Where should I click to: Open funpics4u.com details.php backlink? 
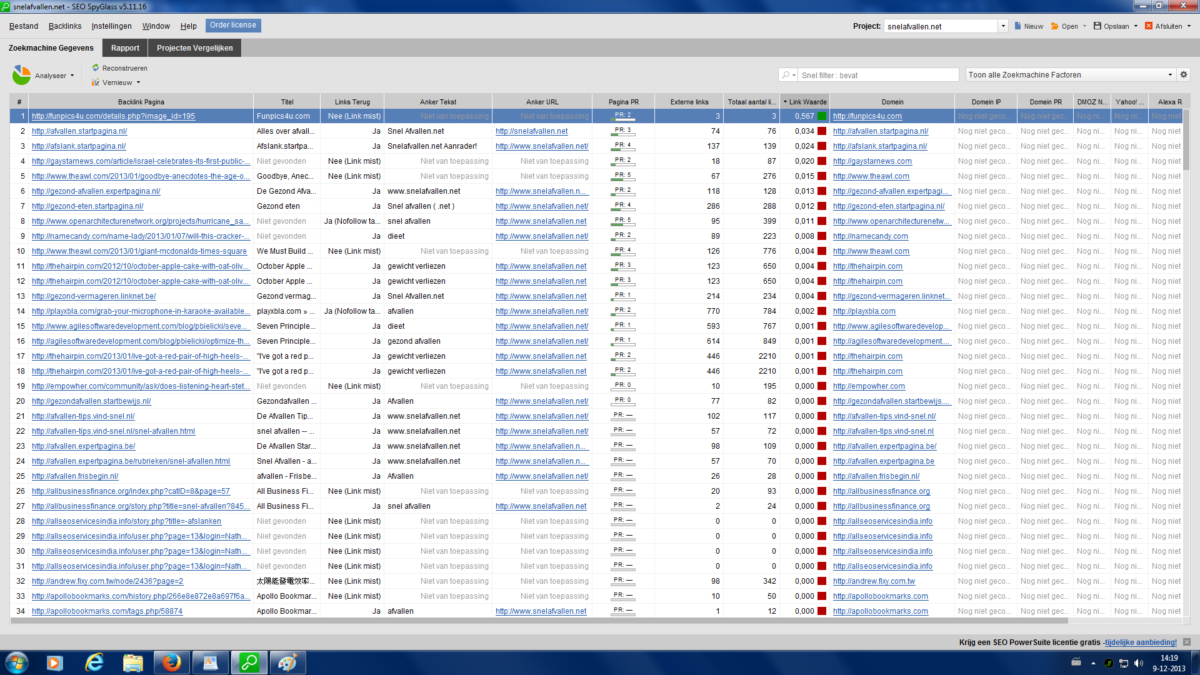coord(113,116)
